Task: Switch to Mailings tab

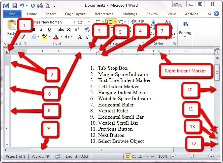Action: click(130, 14)
